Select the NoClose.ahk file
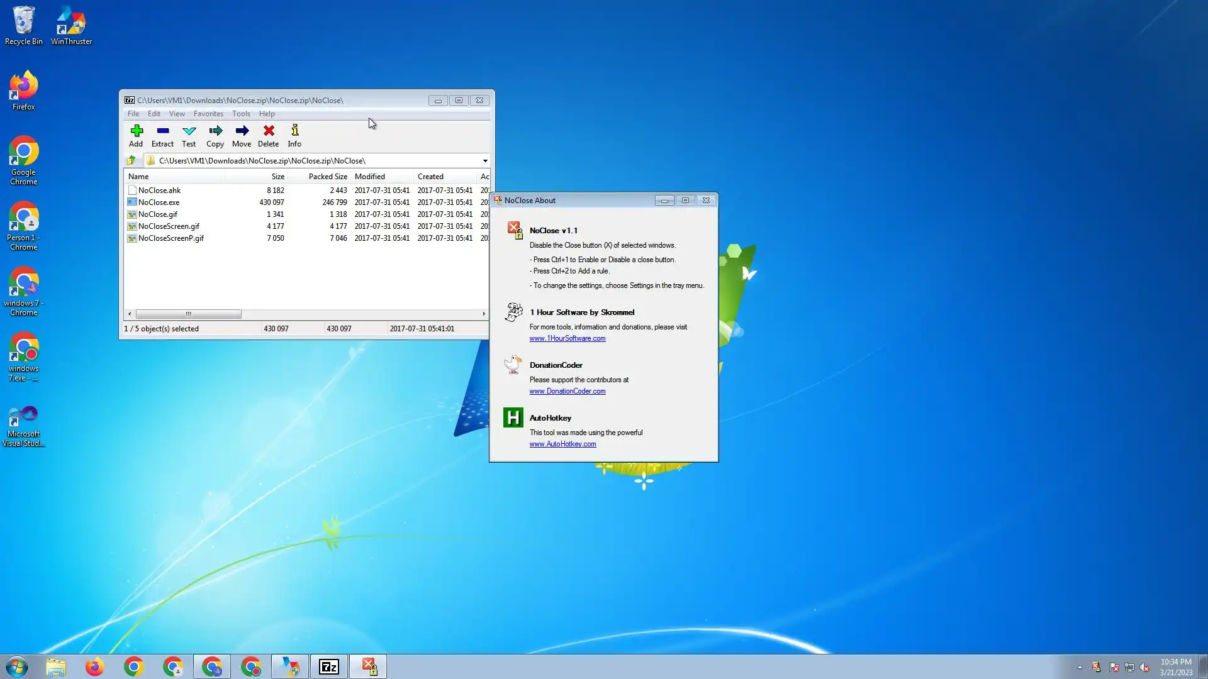The height and width of the screenshot is (679, 1208). pos(159,190)
